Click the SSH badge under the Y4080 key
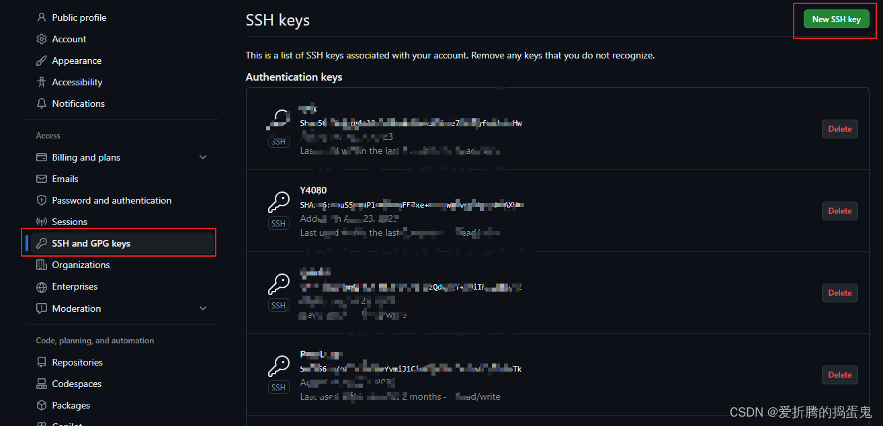883x426 pixels. click(279, 223)
